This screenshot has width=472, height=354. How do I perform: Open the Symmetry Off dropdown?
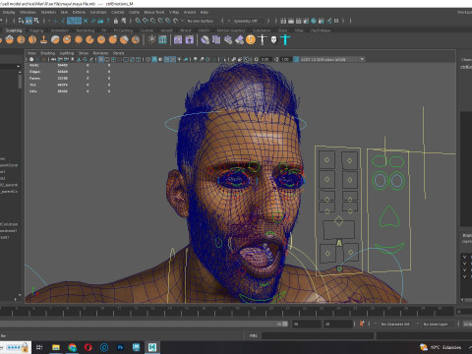(246, 21)
